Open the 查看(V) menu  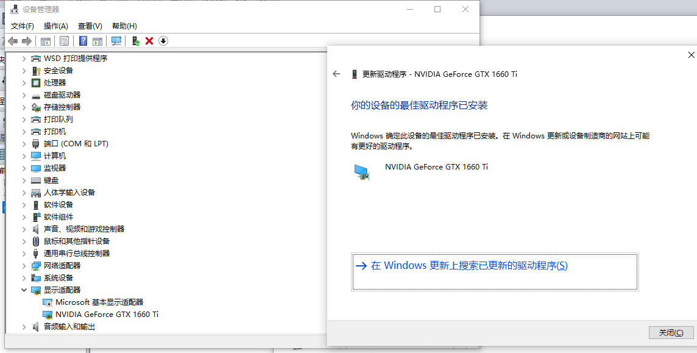pos(90,26)
